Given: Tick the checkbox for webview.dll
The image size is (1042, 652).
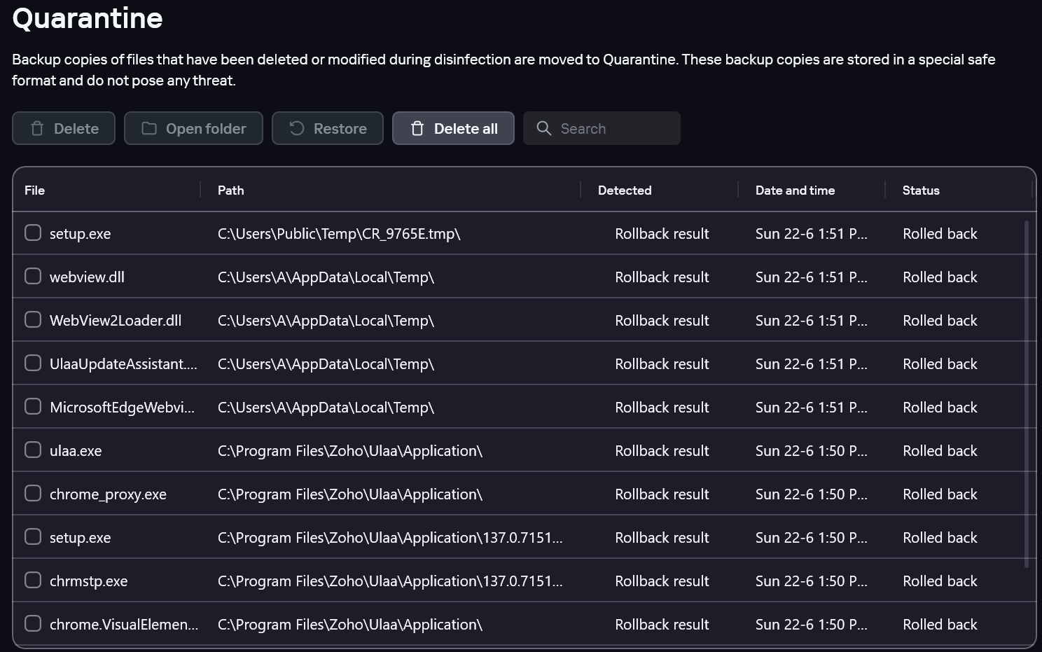Looking at the screenshot, I should coord(33,277).
